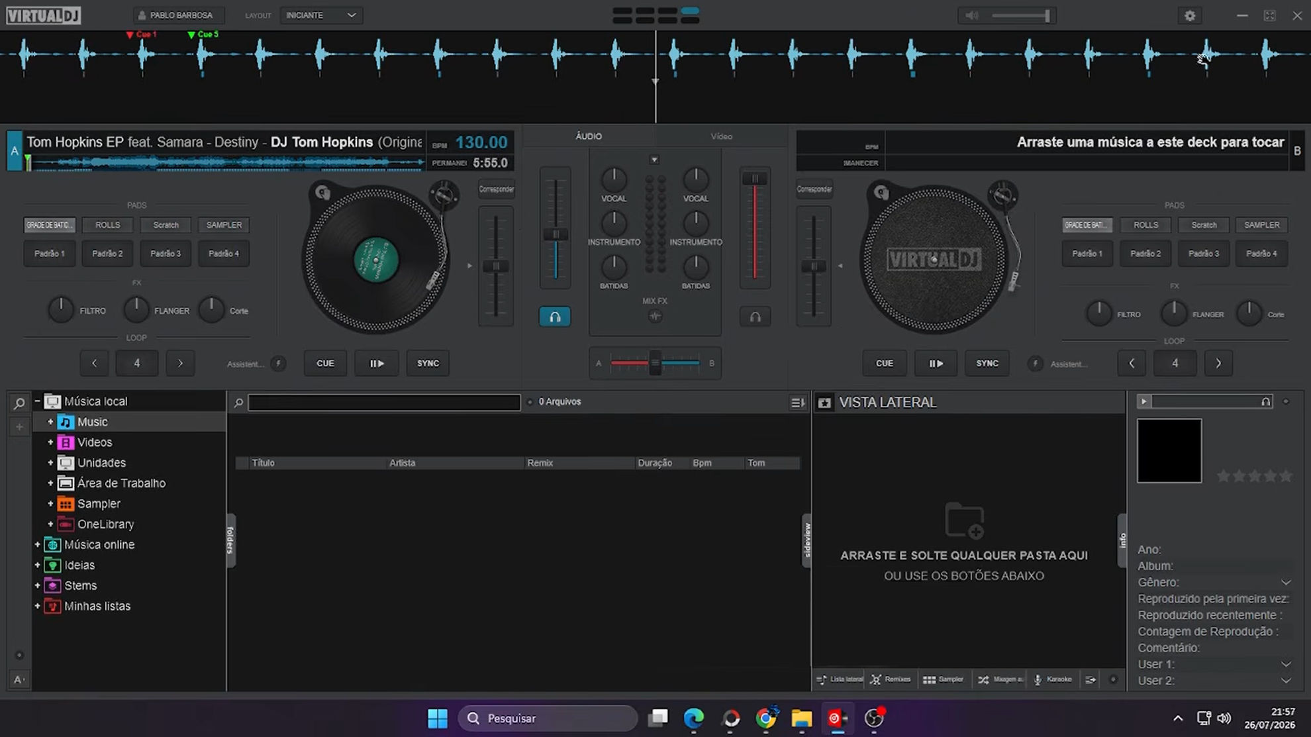Toggle deck A SYNC button
The height and width of the screenshot is (737, 1311).
[x=428, y=363]
